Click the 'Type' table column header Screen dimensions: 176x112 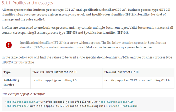click(7, 72)
